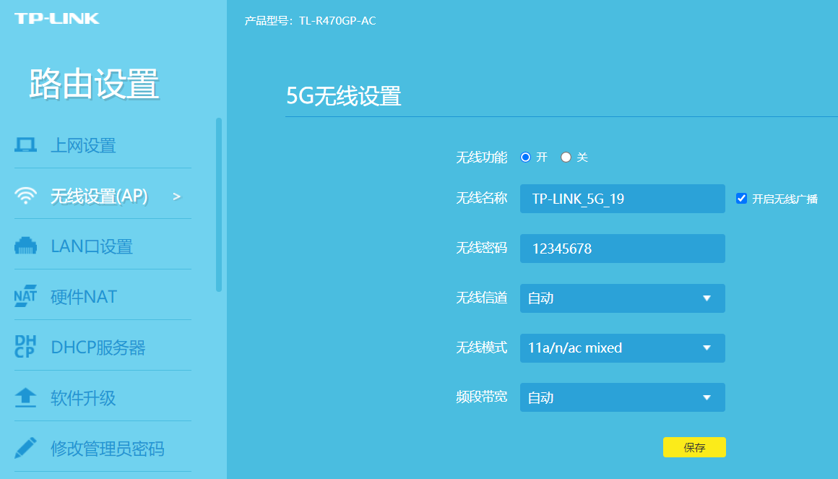Click the yellow 保存 button
This screenshot has width=838, height=479.
(694, 447)
